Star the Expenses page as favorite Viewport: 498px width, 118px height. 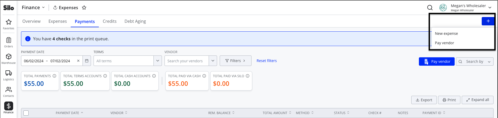coord(84,8)
